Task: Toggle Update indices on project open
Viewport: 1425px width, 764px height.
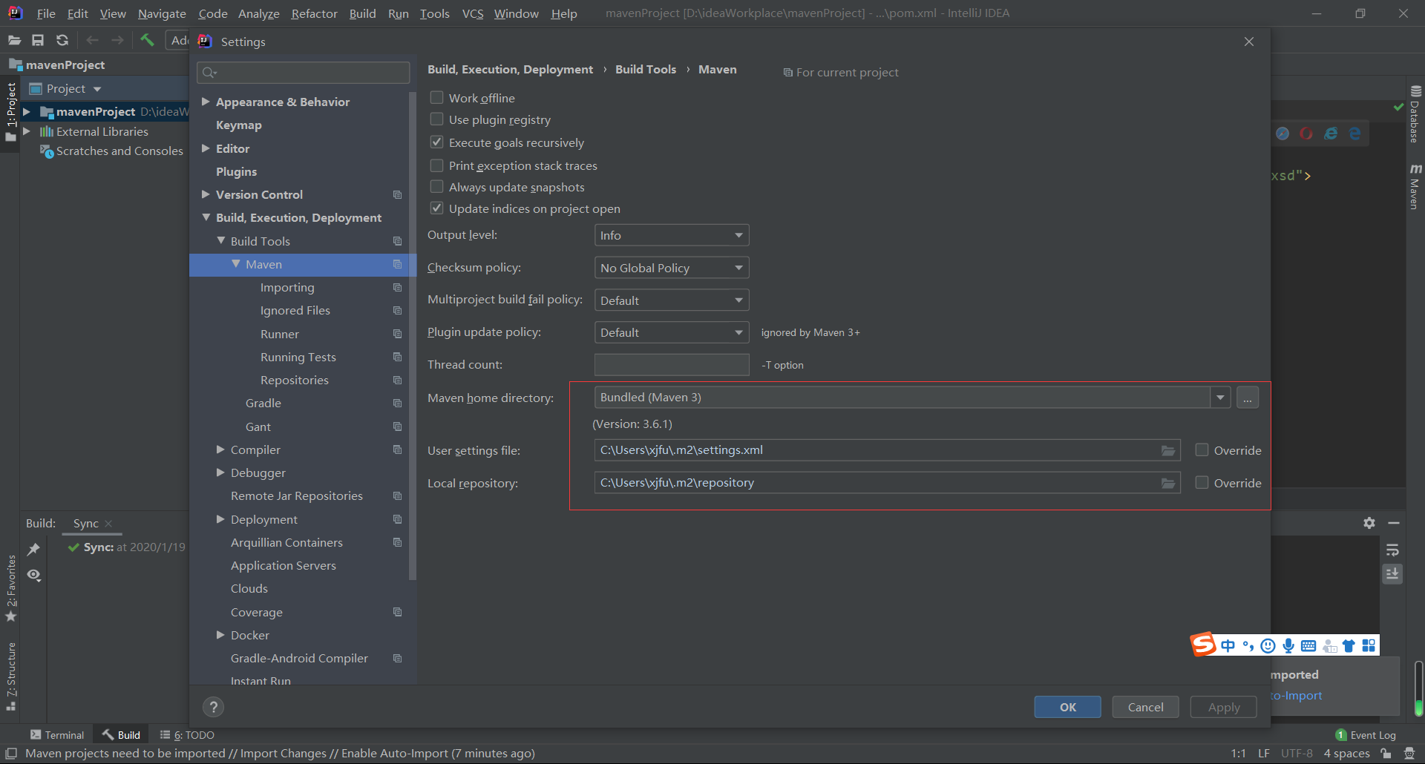Action: point(437,208)
